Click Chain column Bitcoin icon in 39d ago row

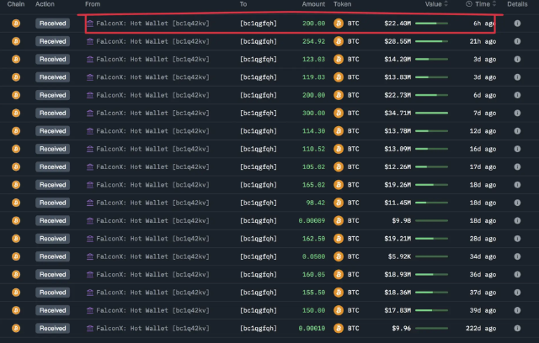pyautogui.click(x=15, y=310)
